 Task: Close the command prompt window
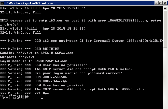point(165,3)
